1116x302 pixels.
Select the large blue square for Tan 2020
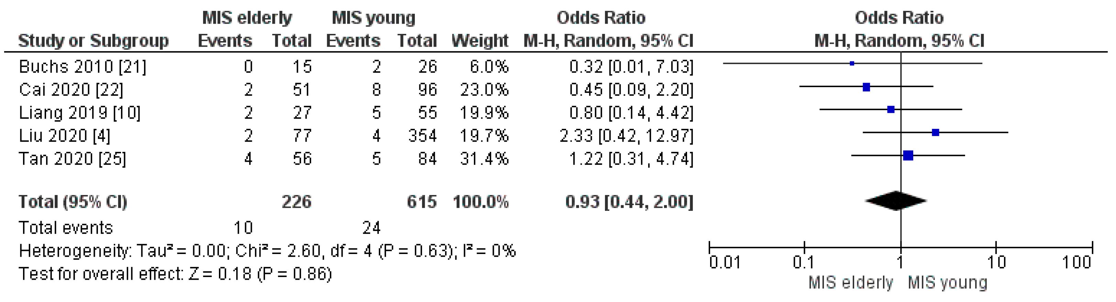pos(908,156)
